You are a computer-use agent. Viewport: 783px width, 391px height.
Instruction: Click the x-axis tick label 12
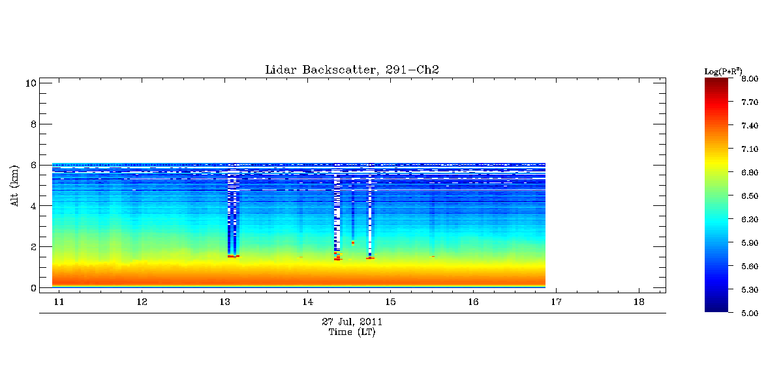point(142,302)
